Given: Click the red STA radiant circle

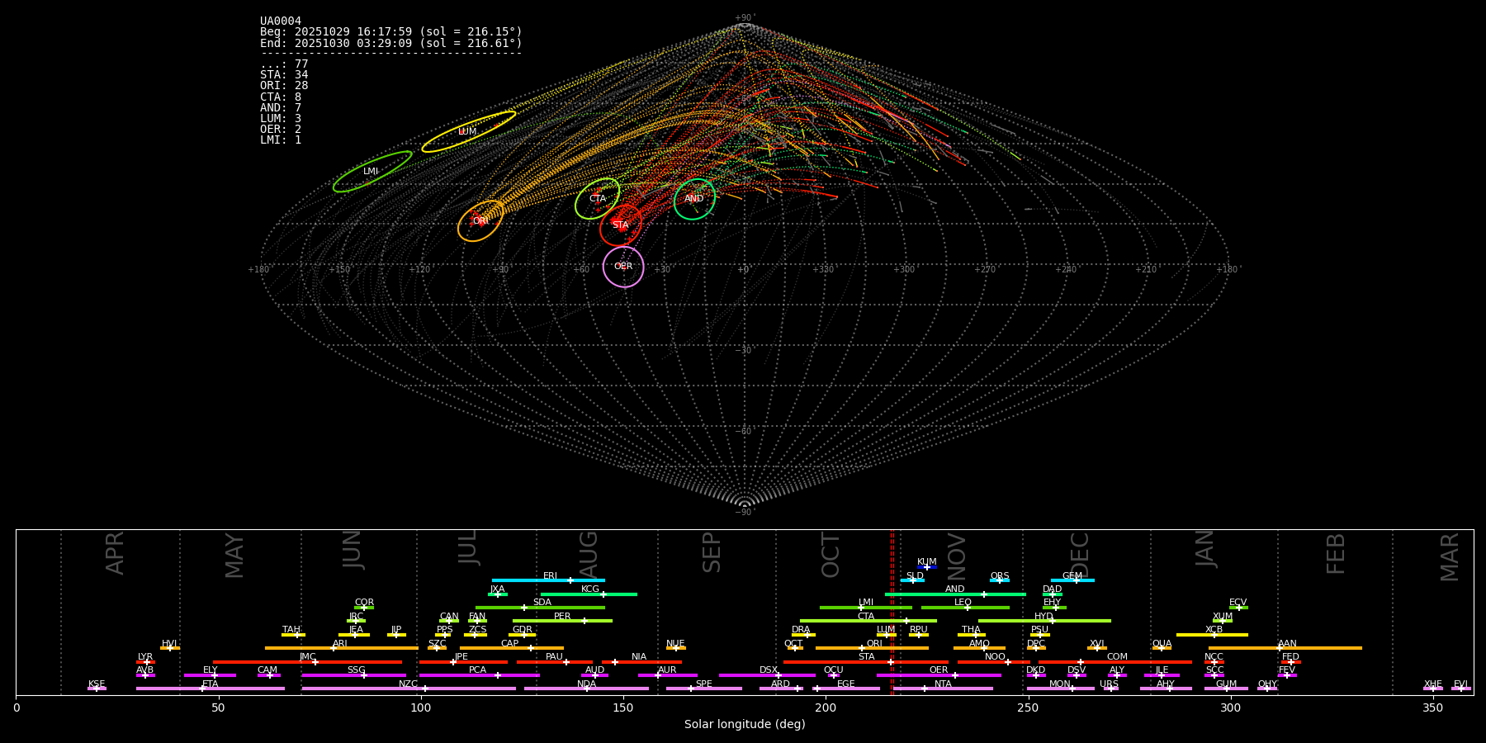Looking at the screenshot, I should (620, 225).
